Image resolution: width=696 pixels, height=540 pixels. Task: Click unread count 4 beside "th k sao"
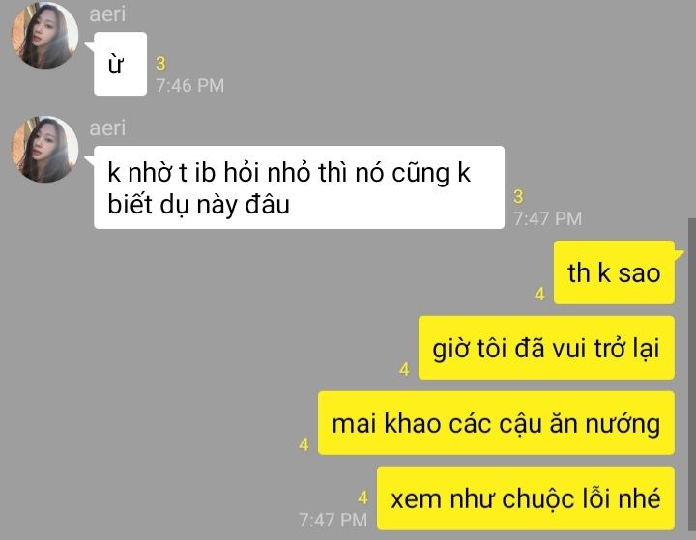coord(539,294)
